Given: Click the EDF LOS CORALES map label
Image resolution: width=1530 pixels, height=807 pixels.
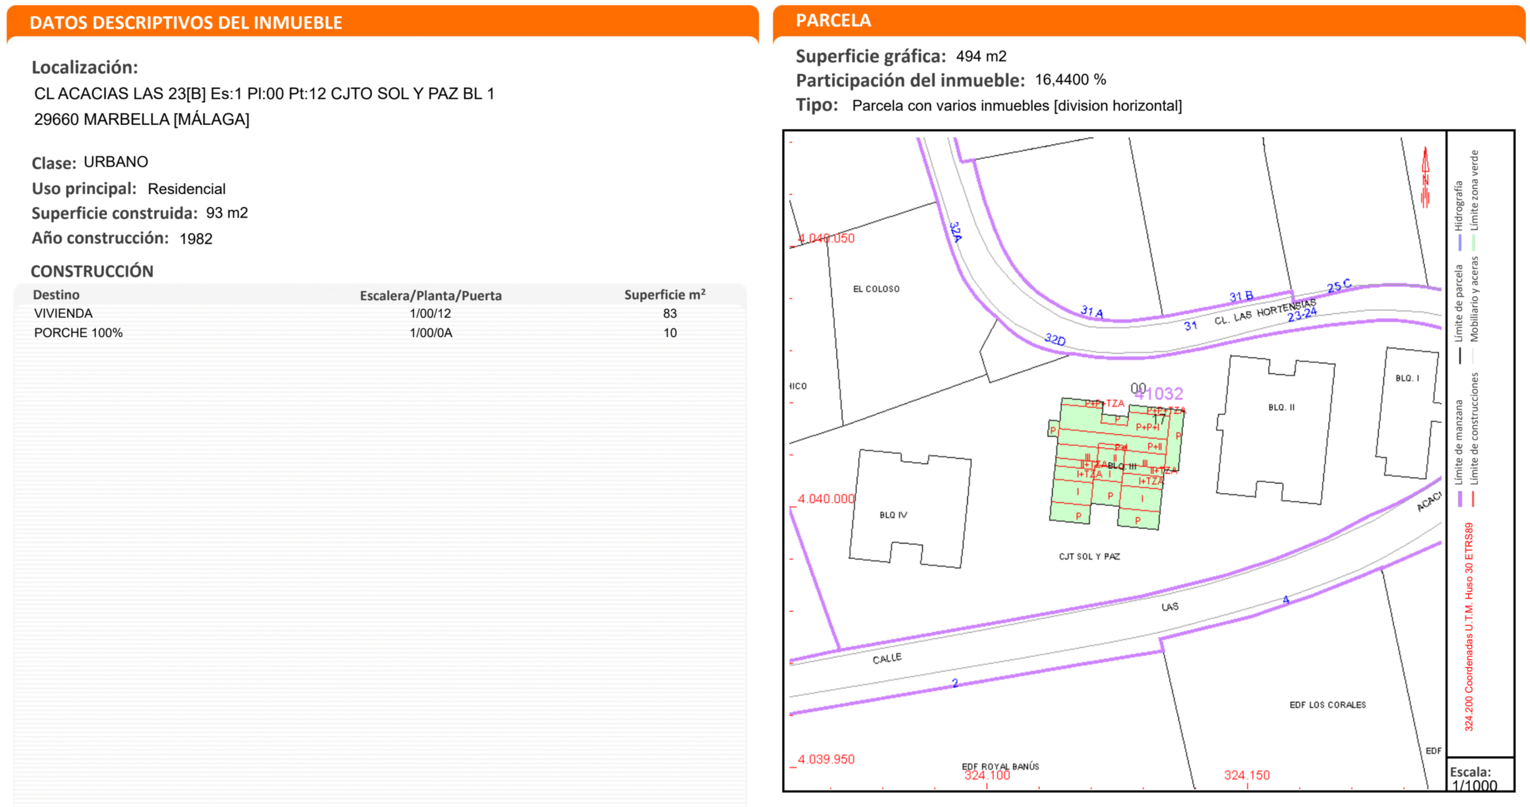Looking at the screenshot, I should pyautogui.click(x=1327, y=705).
